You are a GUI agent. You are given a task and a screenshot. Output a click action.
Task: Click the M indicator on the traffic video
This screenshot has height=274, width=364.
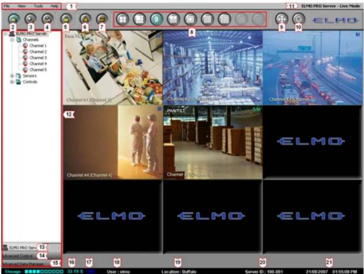click(358, 34)
